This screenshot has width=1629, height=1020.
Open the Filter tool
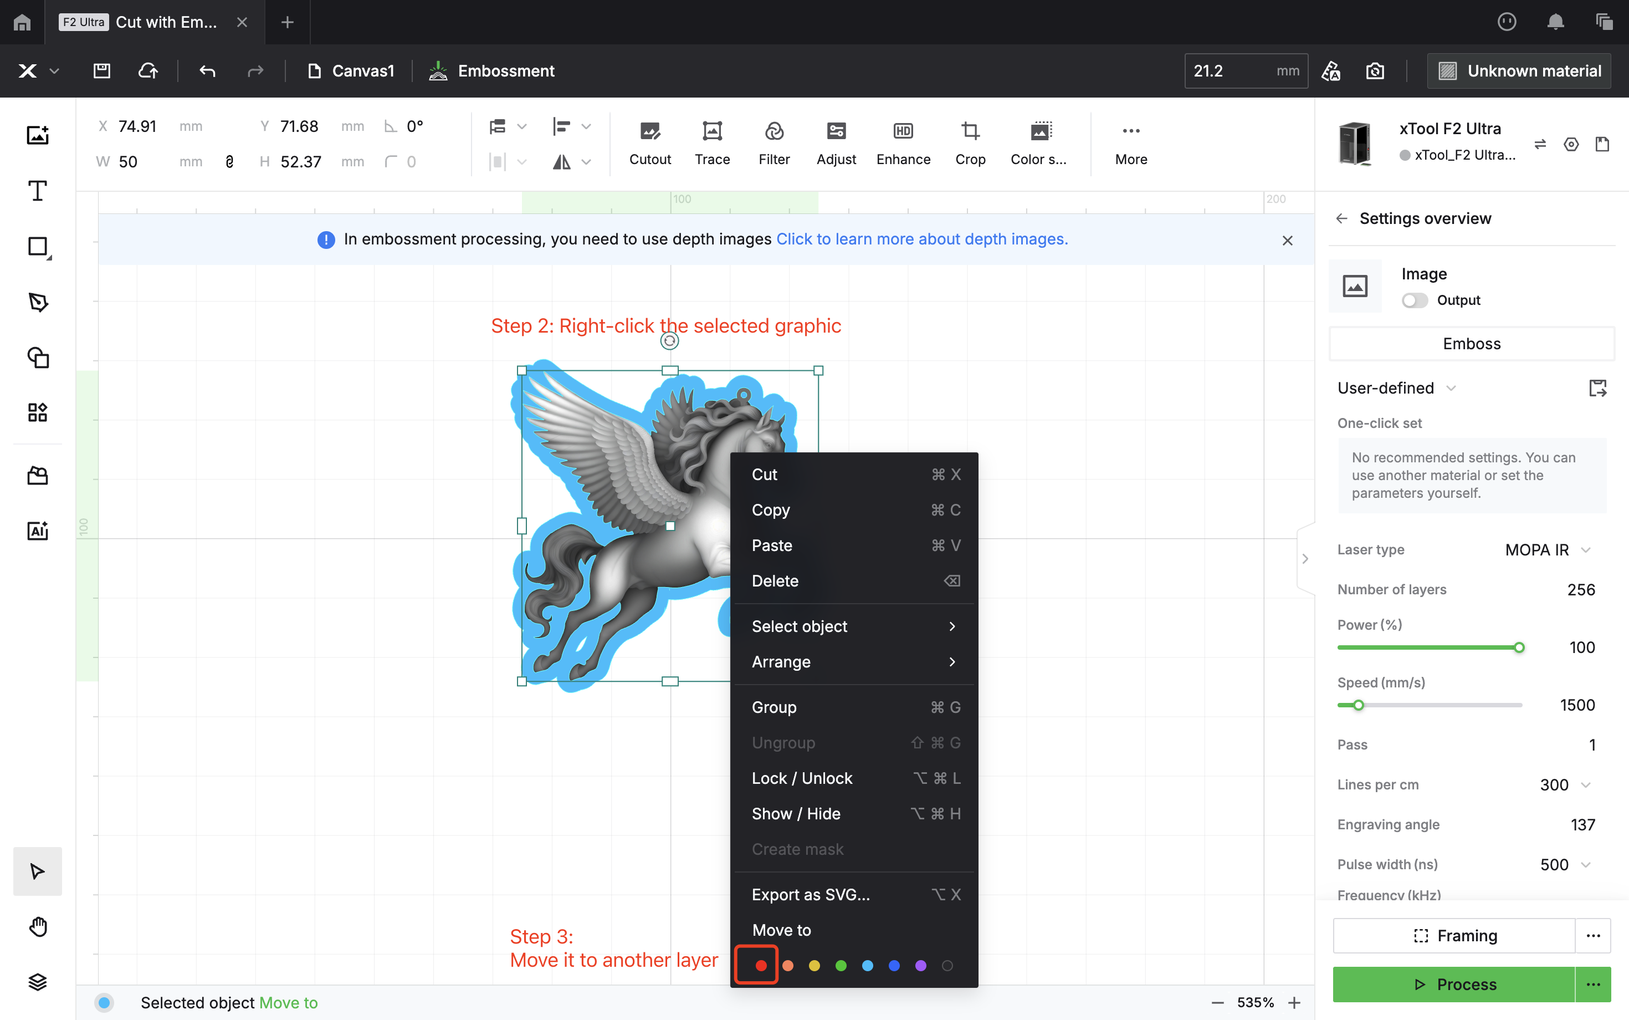click(x=774, y=144)
